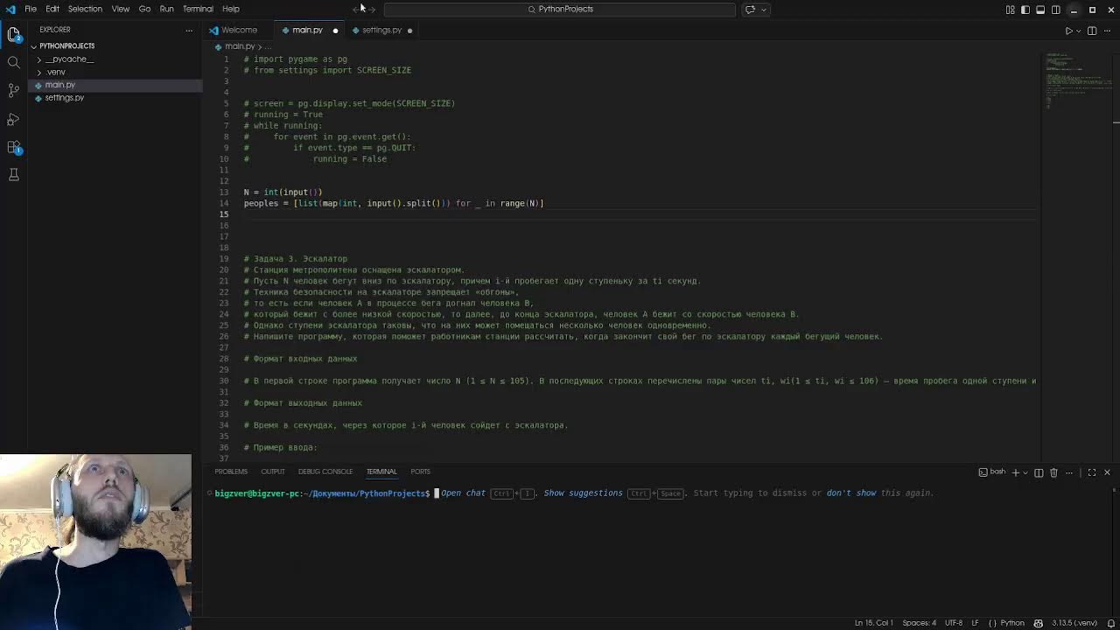Toggle the bottom panel visibility
The width and height of the screenshot is (1120, 630).
pyautogui.click(x=1040, y=10)
